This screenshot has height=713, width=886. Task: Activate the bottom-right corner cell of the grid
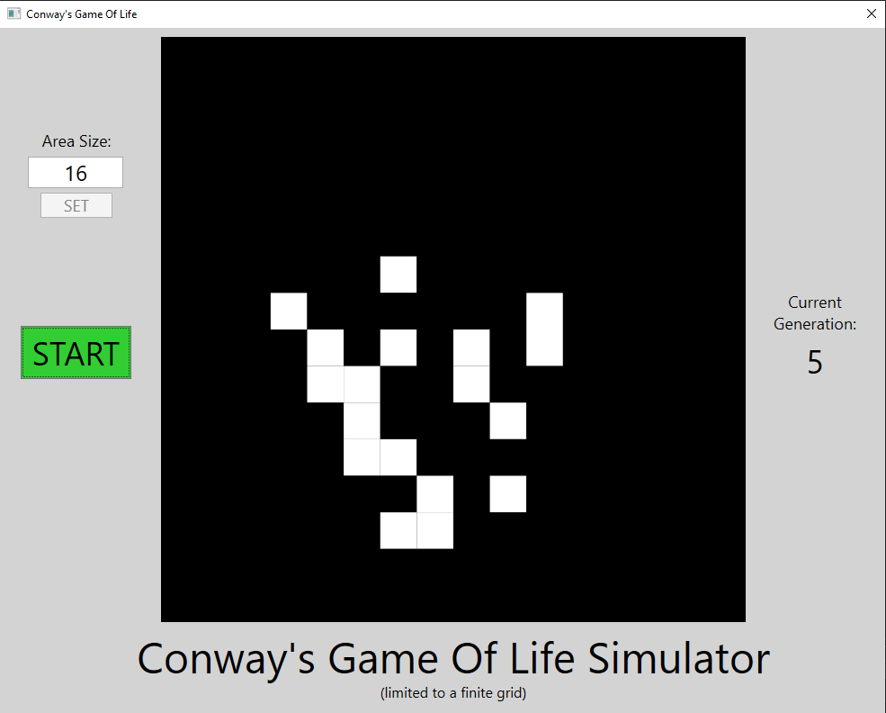tap(727, 603)
